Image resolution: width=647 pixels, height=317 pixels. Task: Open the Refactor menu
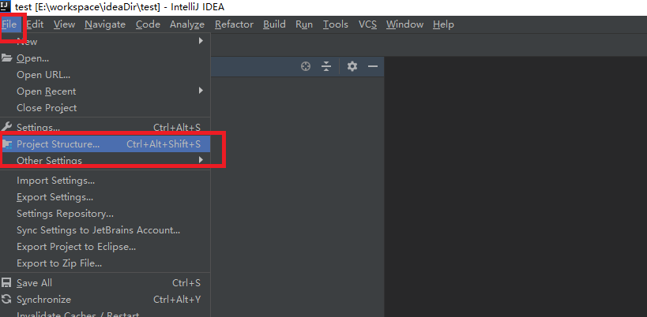[x=234, y=24]
